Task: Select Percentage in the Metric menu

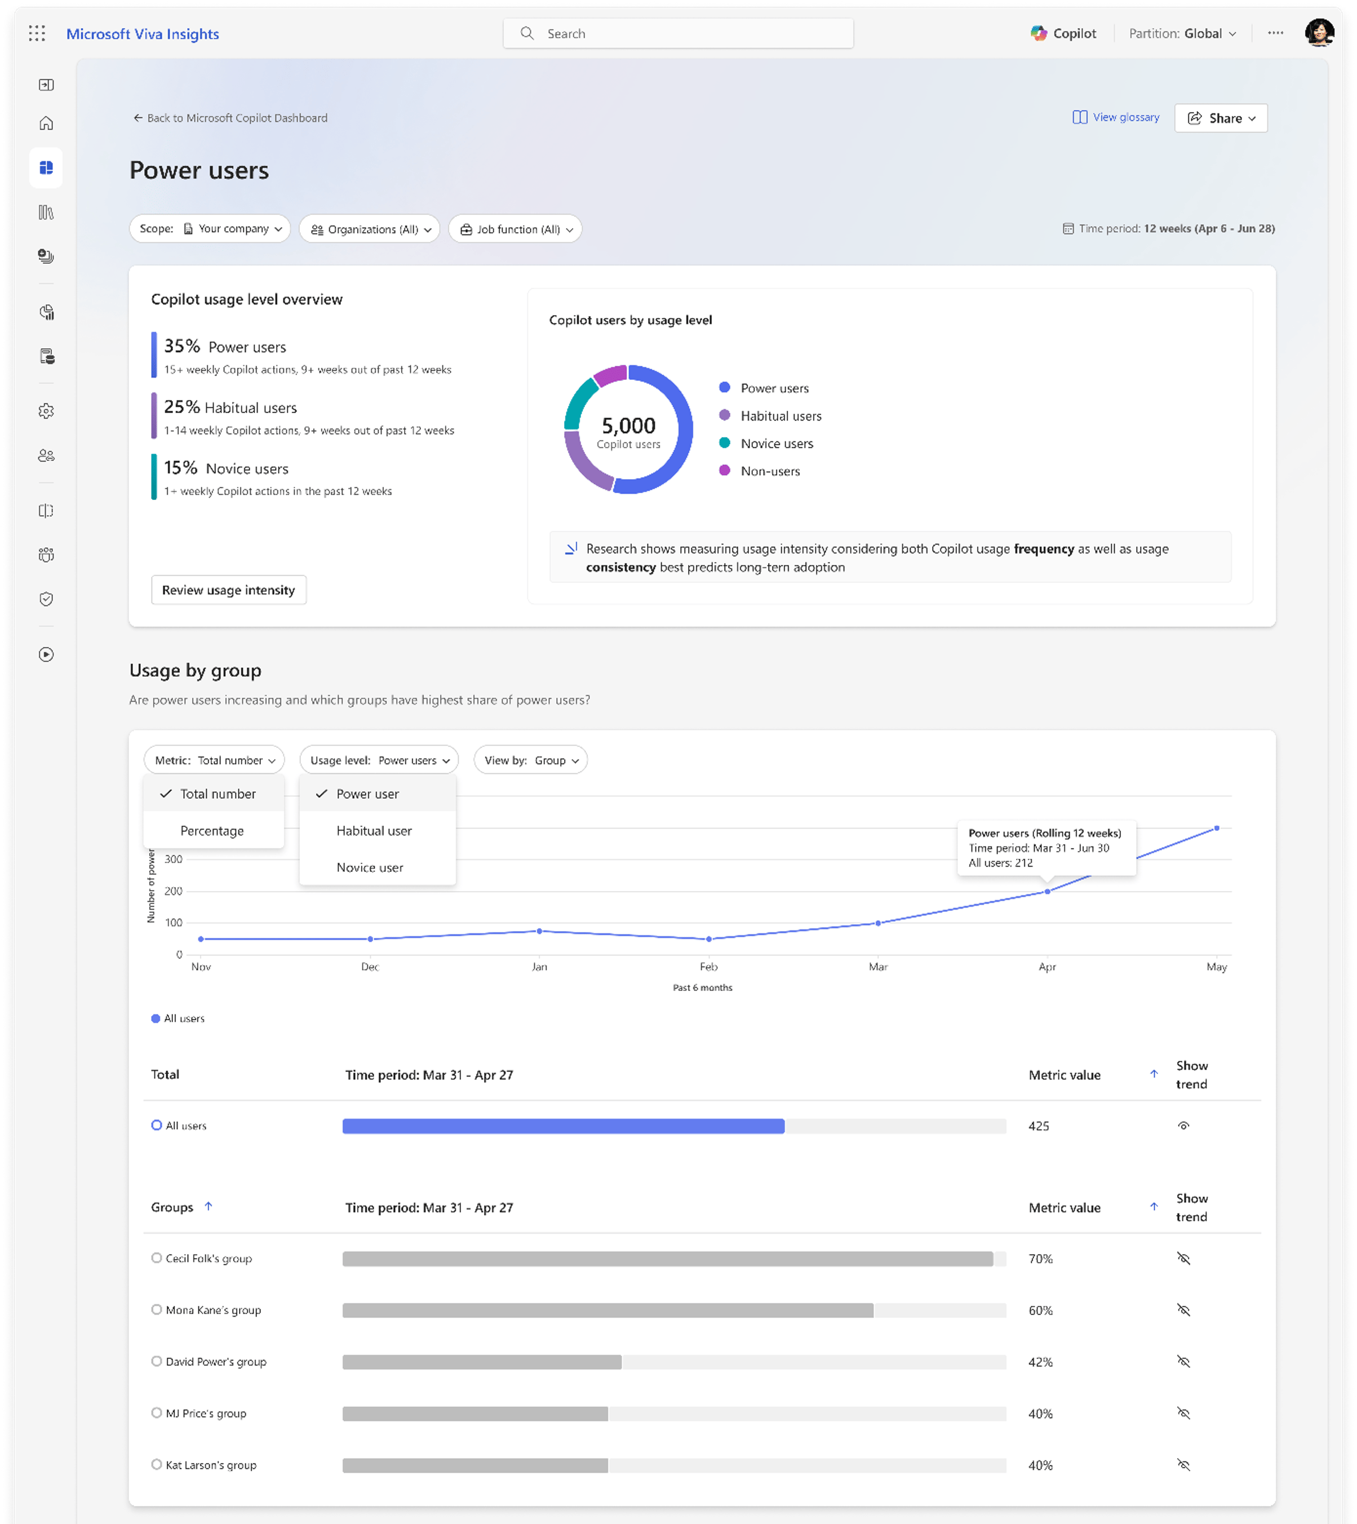Action: [212, 830]
